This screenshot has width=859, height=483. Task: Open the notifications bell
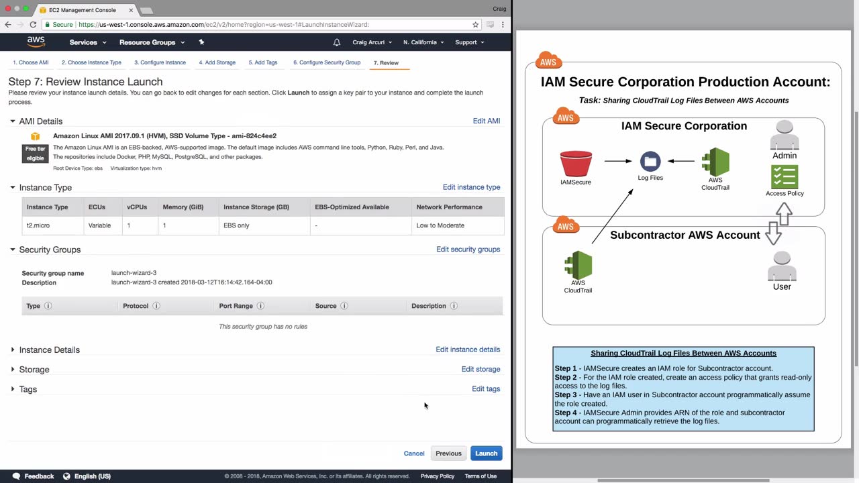tap(337, 42)
